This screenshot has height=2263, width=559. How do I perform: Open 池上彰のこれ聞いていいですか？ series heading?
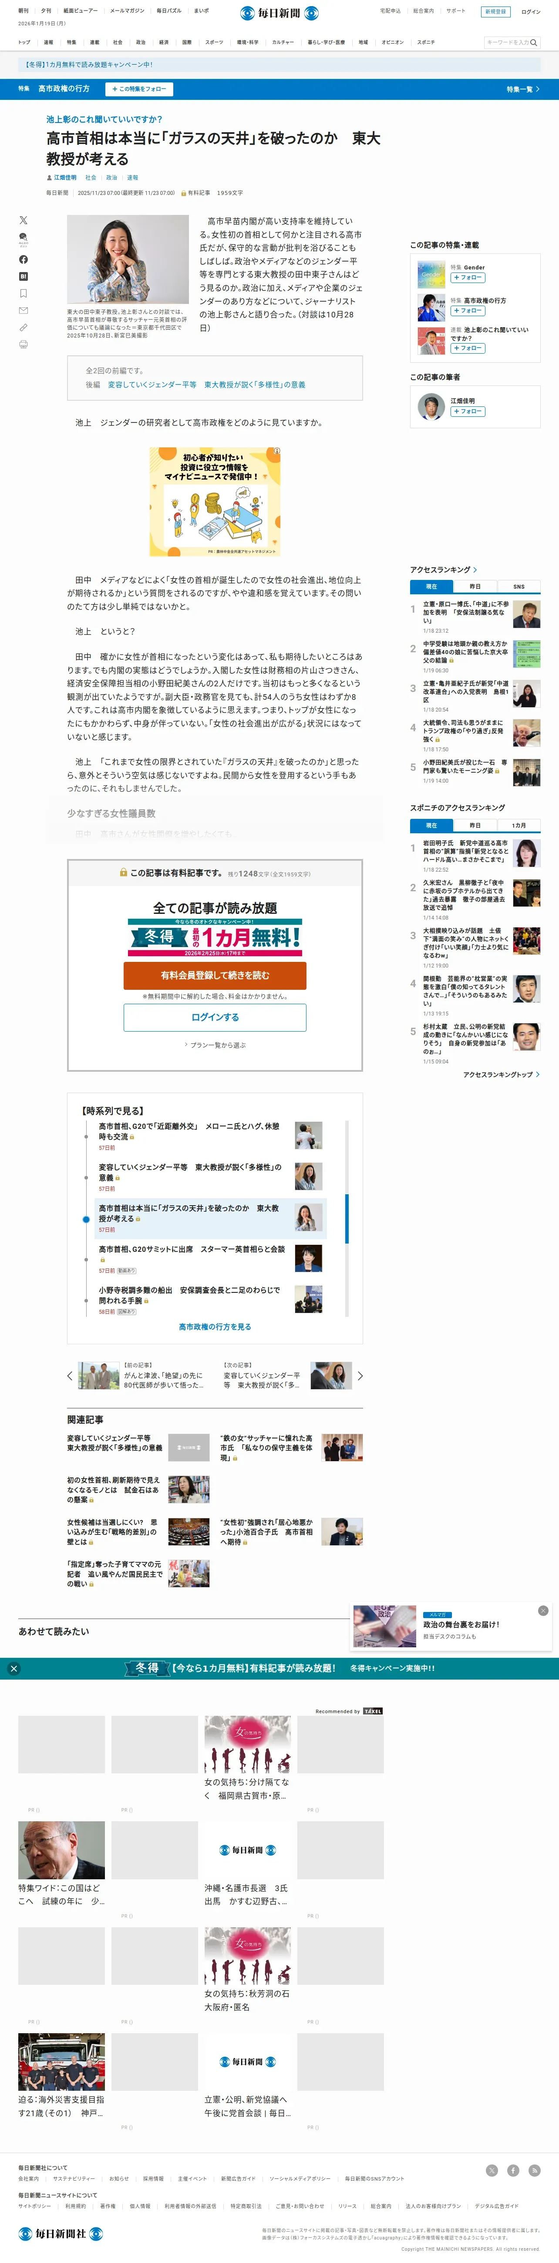coord(104,119)
